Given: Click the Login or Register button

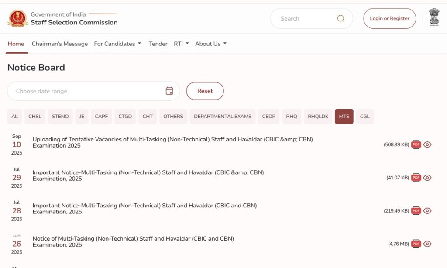Looking at the screenshot, I should click(389, 18).
